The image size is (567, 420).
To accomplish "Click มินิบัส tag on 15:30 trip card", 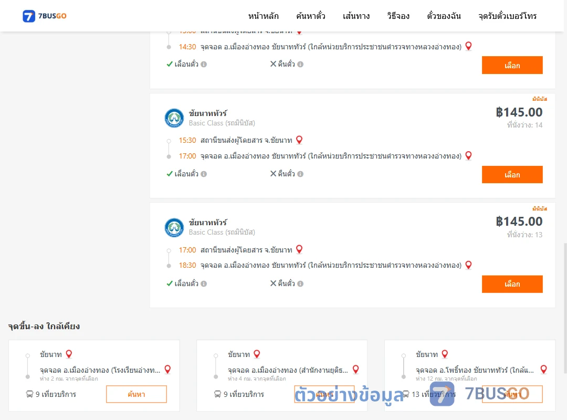I will [x=540, y=99].
